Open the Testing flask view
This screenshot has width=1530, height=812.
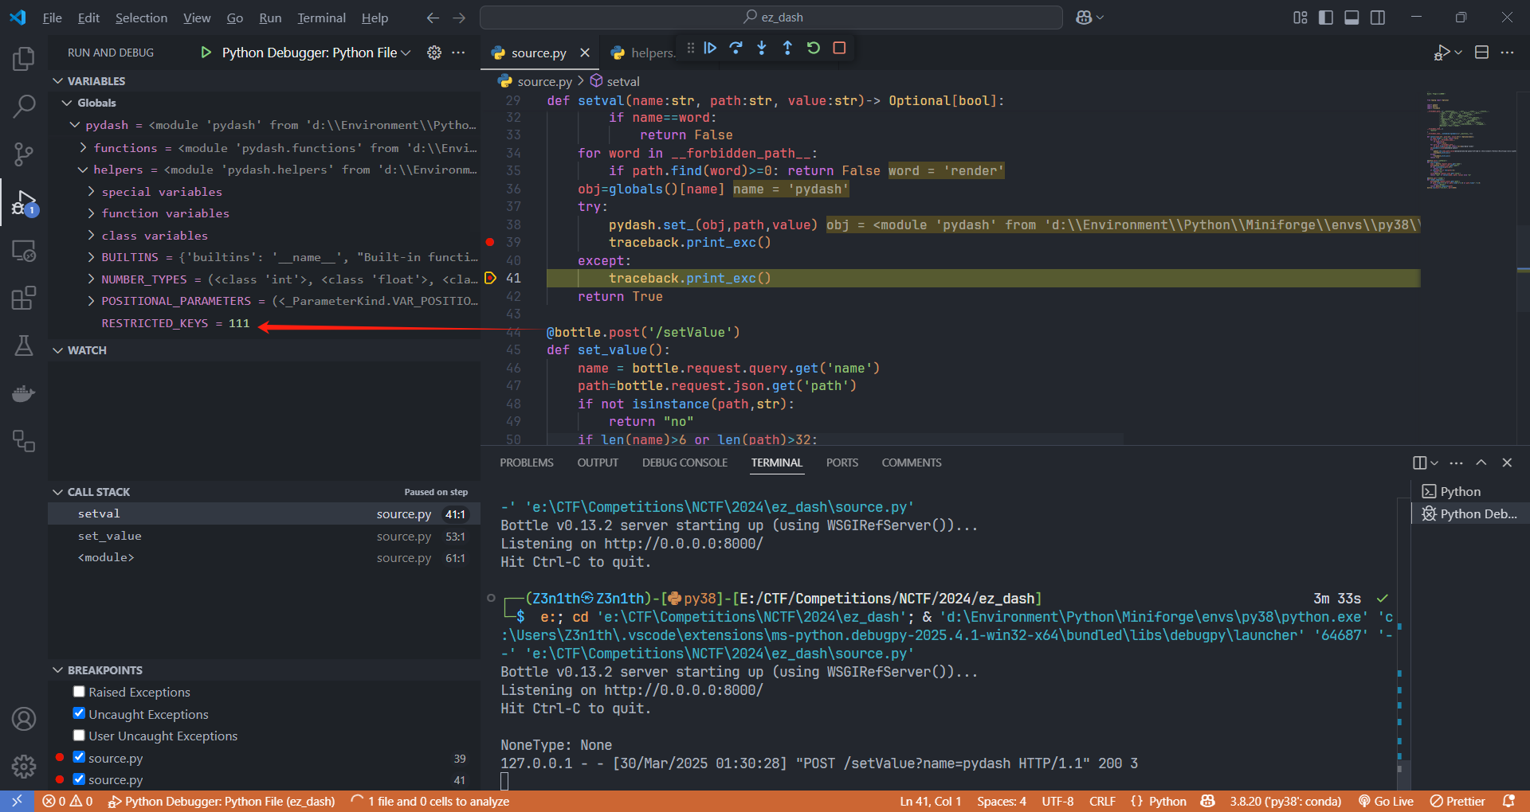tap(24, 345)
